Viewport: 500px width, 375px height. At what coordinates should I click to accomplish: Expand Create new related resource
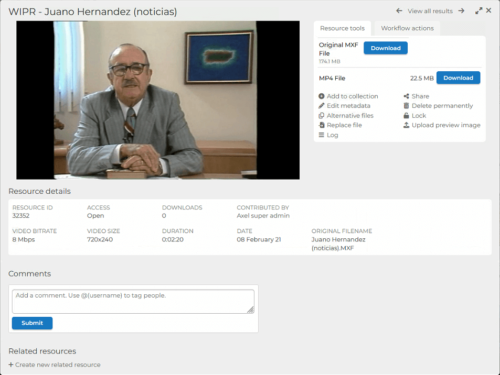click(x=55, y=365)
